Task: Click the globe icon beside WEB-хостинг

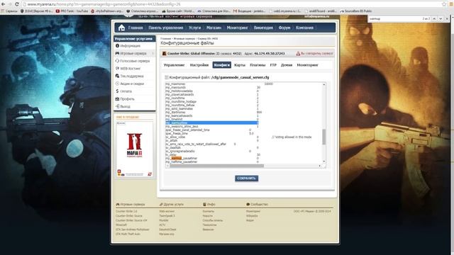Action: click(x=117, y=68)
